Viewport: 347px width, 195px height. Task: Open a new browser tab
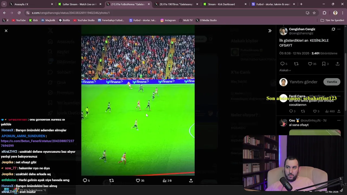pos(301,4)
